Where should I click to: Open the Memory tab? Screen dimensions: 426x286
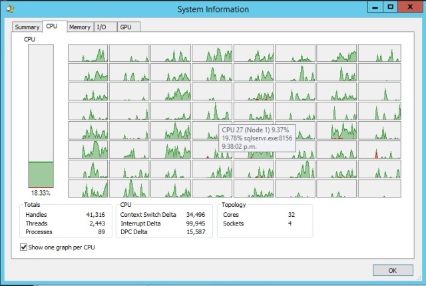pos(80,27)
